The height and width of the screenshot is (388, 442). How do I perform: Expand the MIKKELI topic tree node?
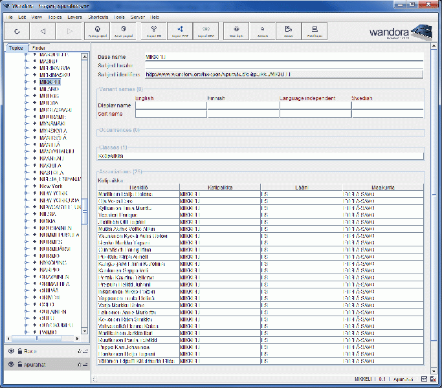click(27, 82)
